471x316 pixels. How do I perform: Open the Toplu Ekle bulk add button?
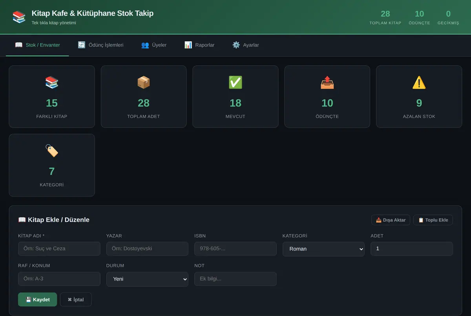tap(433, 220)
